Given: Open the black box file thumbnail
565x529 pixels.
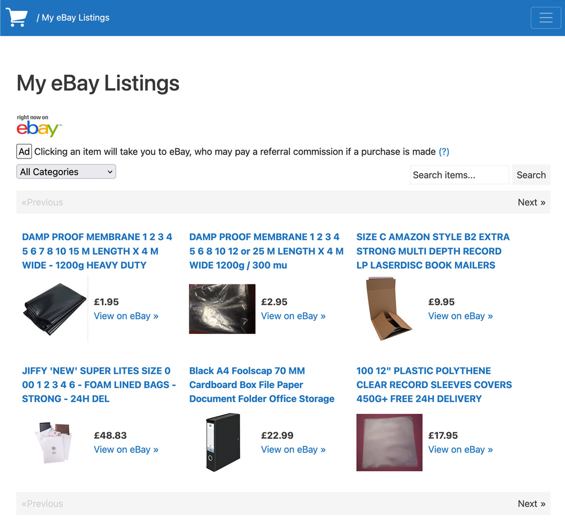Looking at the screenshot, I should click(223, 442).
